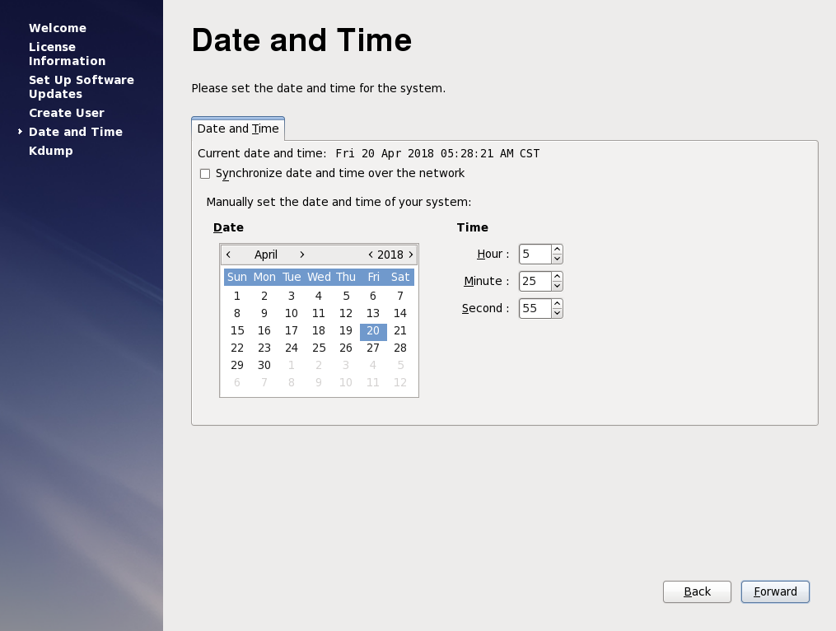Focus the Second input field
Viewport: 836px width, 631px height.
click(x=535, y=308)
